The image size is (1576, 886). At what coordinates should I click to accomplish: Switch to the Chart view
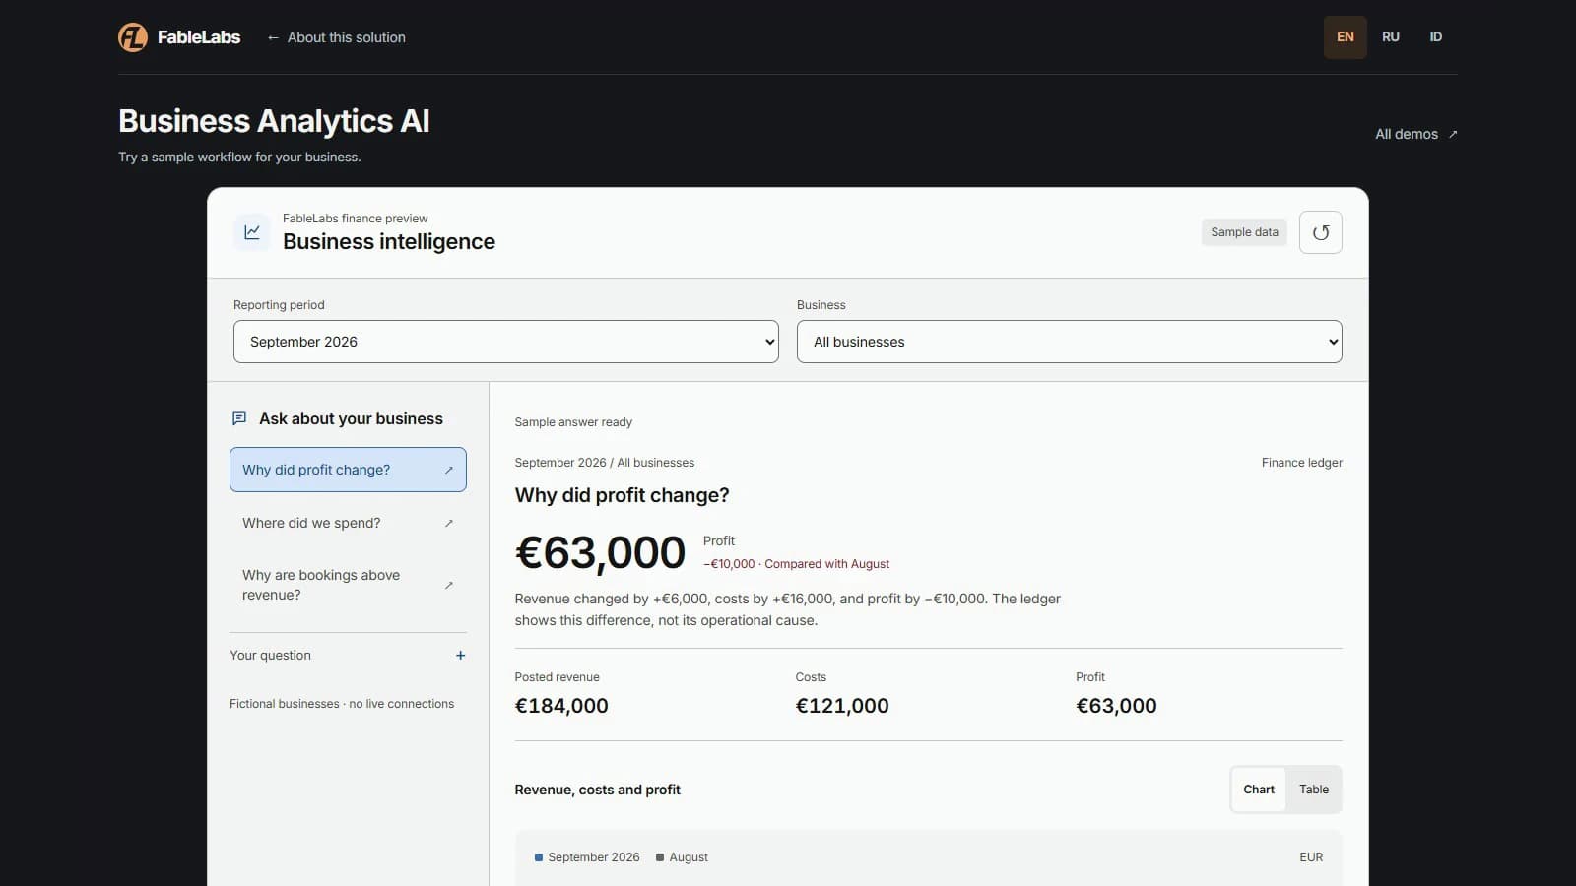click(1259, 790)
